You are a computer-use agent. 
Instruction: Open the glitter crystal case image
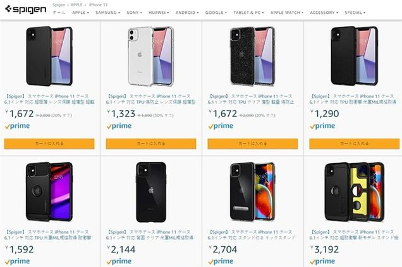point(253,56)
